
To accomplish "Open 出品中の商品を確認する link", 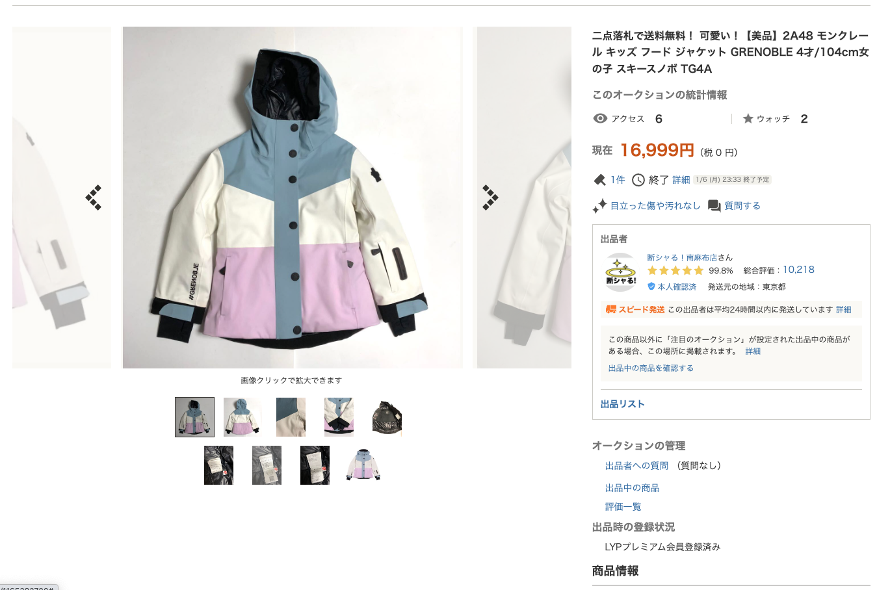I will click(651, 368).
